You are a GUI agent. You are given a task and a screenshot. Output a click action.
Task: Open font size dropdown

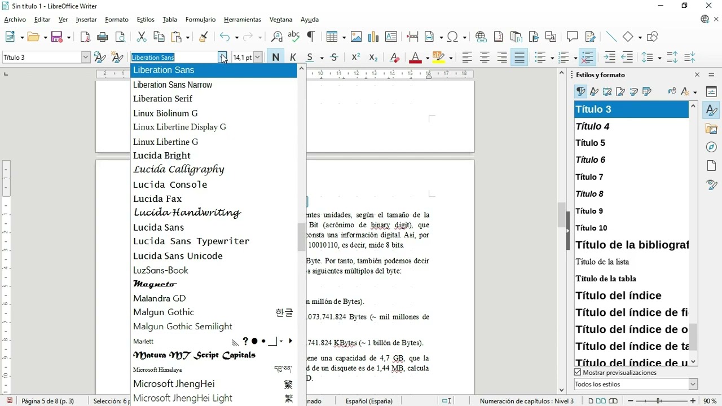click(x=258, y=58)
